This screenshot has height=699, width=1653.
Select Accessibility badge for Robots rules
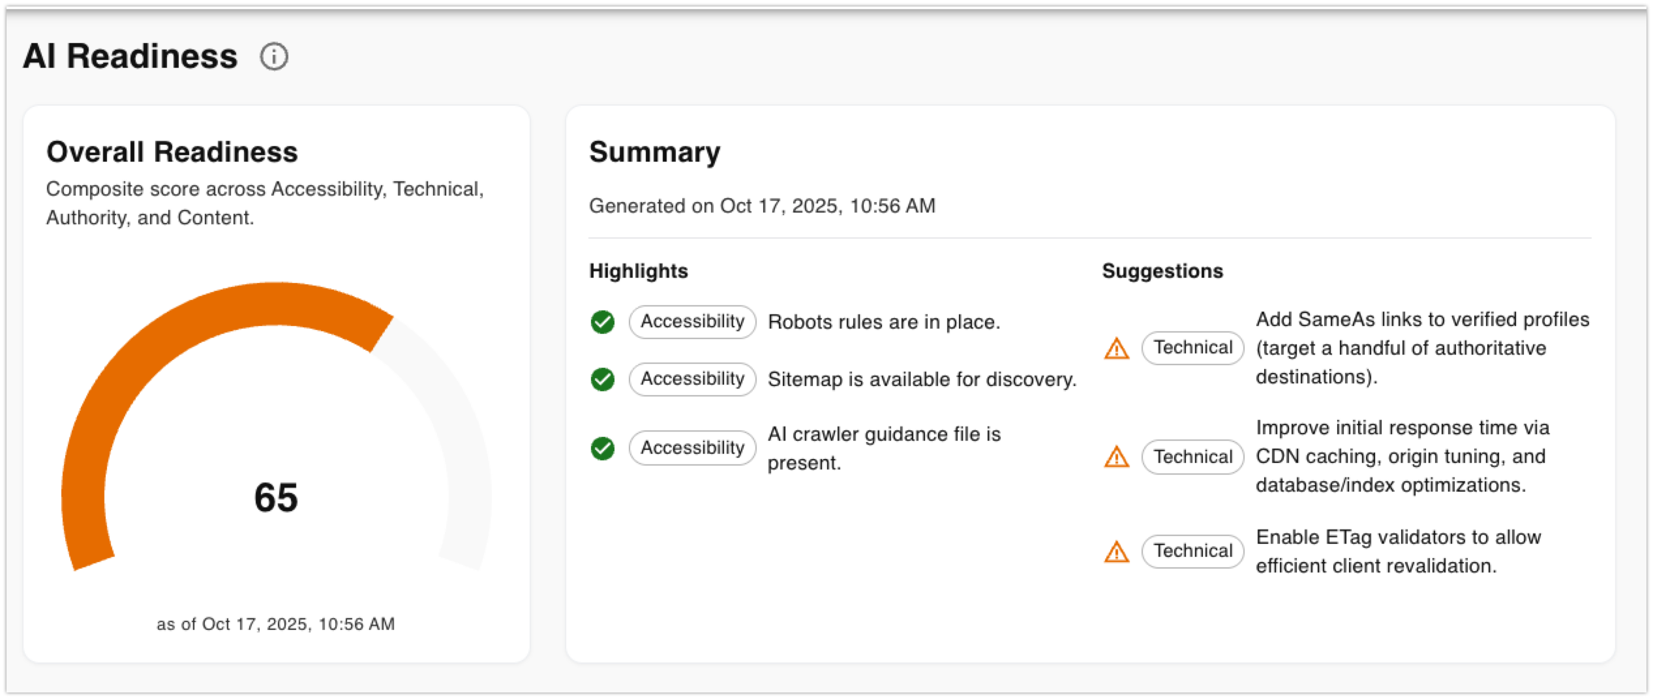click(x=692, y=321)
